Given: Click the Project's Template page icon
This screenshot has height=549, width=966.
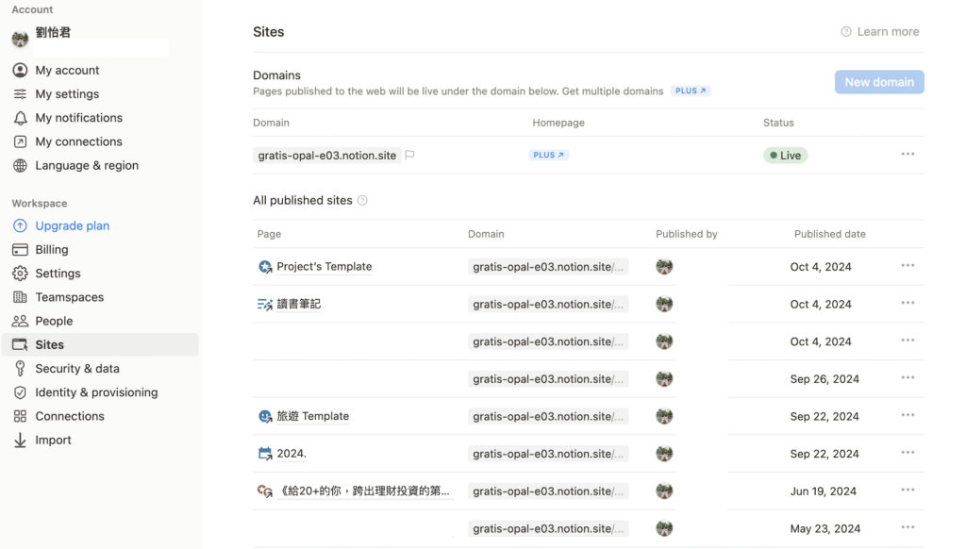Looking at the screenshot, I should [x=265, y=267].
